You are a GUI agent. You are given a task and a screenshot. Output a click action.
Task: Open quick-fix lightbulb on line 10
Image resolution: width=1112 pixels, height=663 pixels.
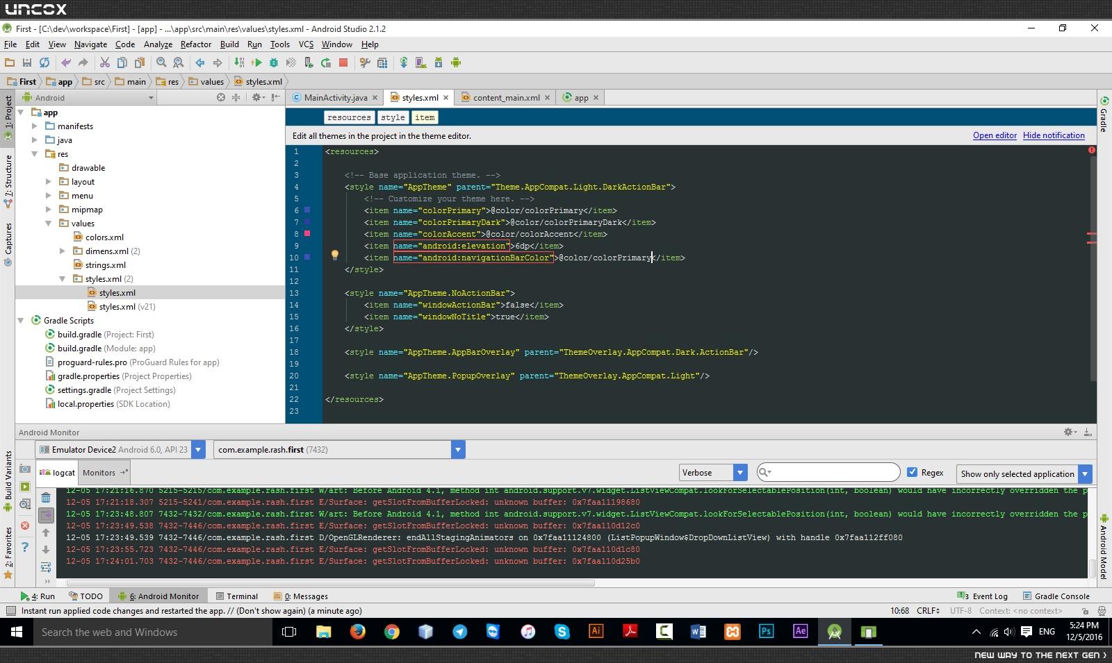click(x=334, y=255)
